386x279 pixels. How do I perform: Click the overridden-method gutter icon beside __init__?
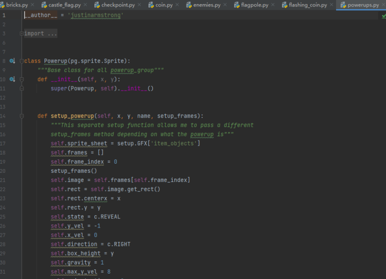(x=12, y=79)
